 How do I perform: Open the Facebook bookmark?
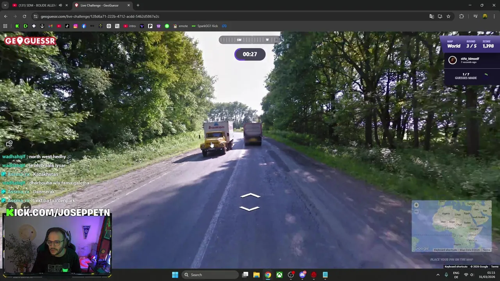click(84, 26)
